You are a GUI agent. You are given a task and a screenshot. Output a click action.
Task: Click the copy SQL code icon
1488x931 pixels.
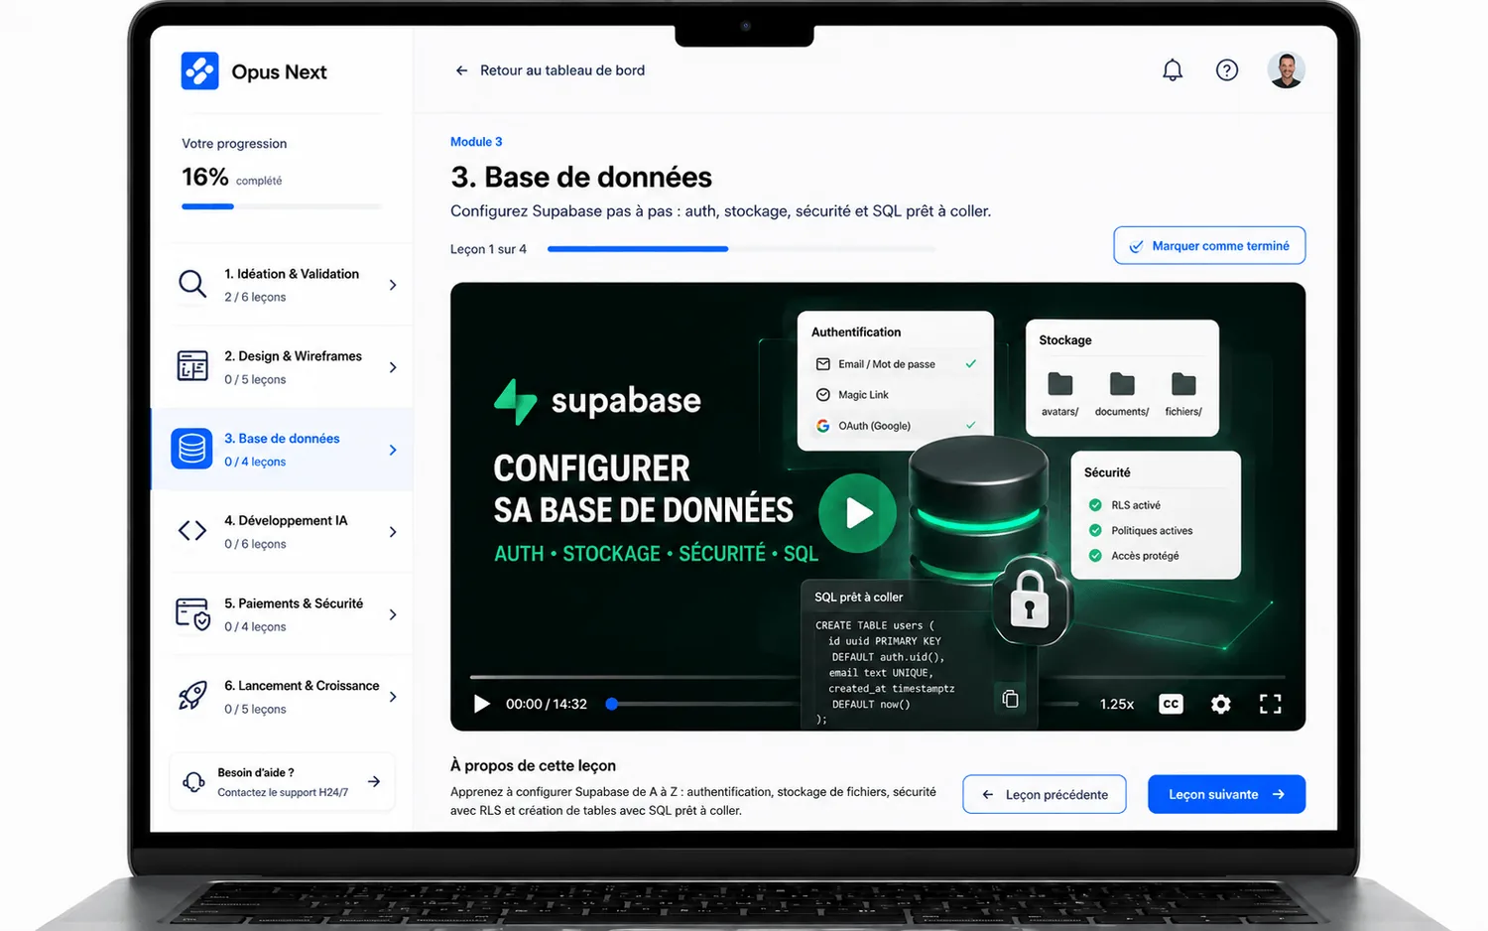pyautogui.click(x=1010, y=699)
